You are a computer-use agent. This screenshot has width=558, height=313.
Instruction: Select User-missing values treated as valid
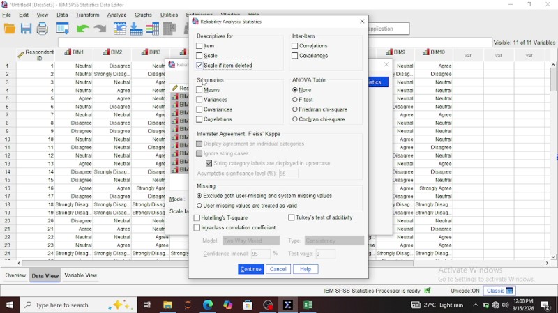coord(199,206)
